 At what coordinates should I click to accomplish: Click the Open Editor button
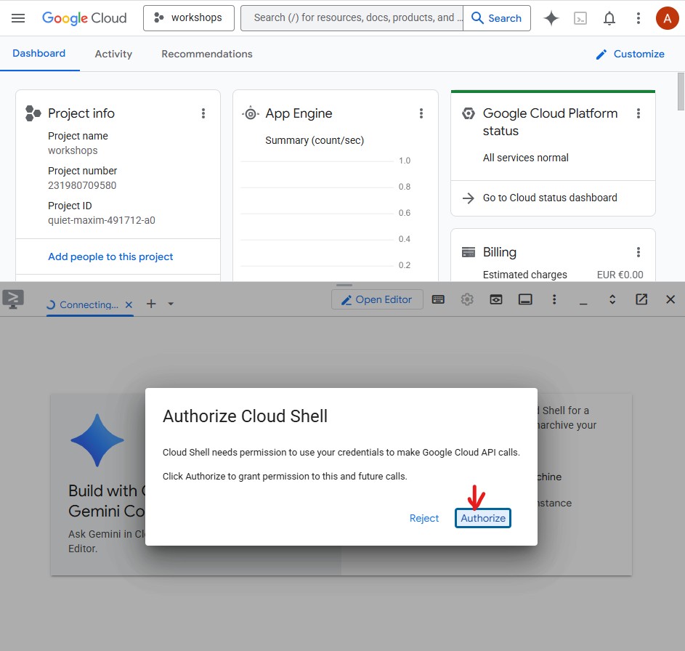(377, 300)
